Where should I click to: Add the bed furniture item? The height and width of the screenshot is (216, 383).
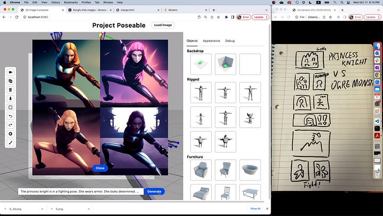(201, 193)
